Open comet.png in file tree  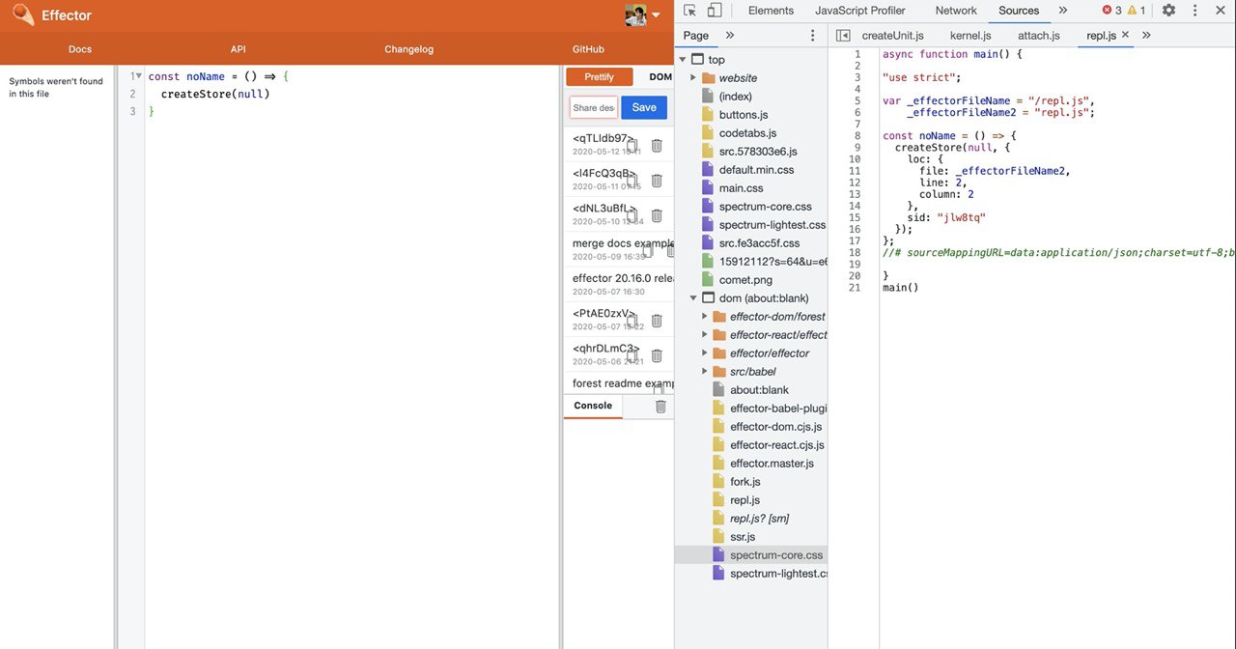click(x=745, y=280)
